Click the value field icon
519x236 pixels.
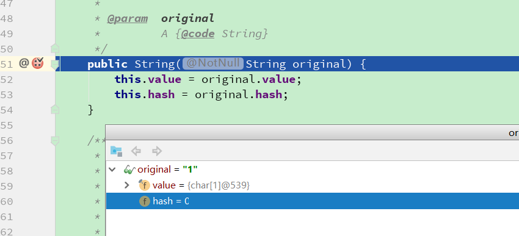point(144,185)
